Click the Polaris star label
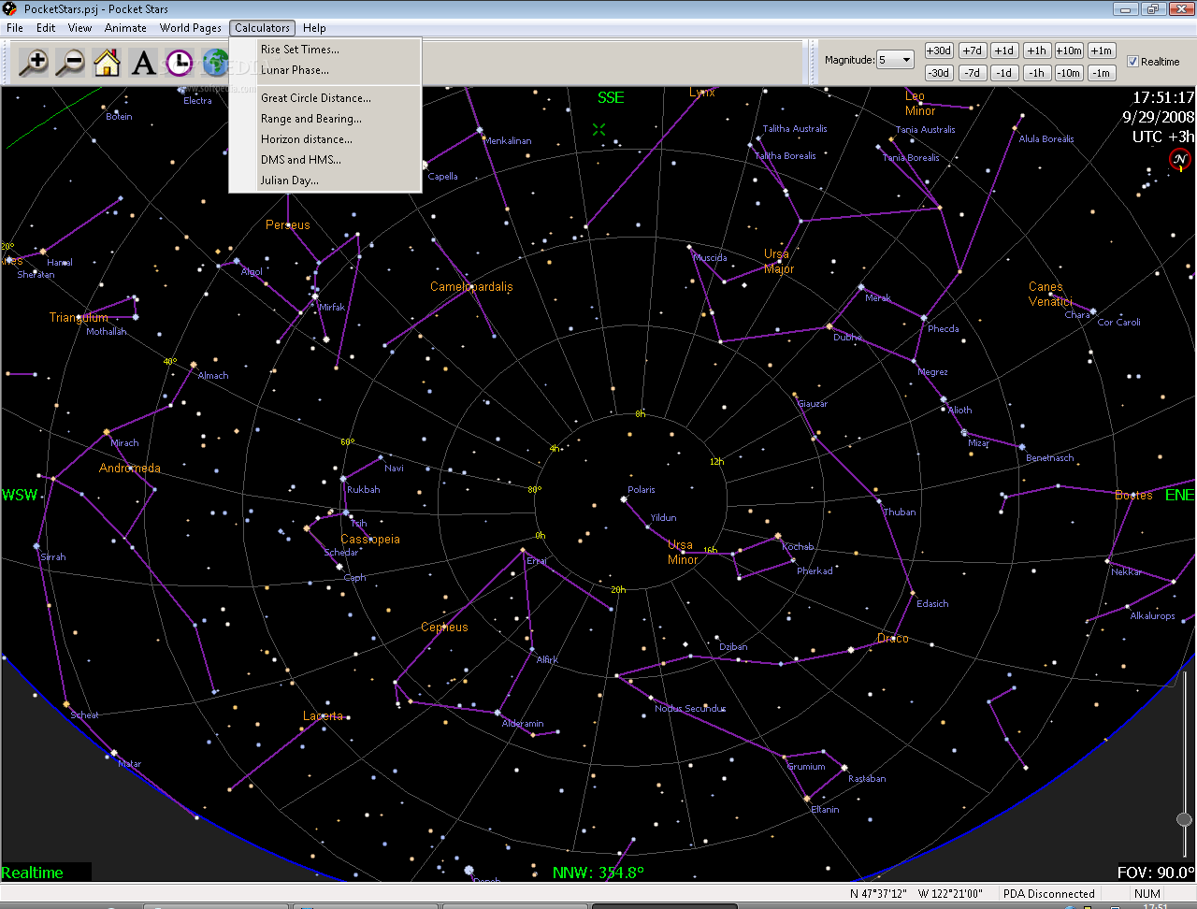This screenshot has height=909, width=1197. pyautogui.click(x=642, y=489)
